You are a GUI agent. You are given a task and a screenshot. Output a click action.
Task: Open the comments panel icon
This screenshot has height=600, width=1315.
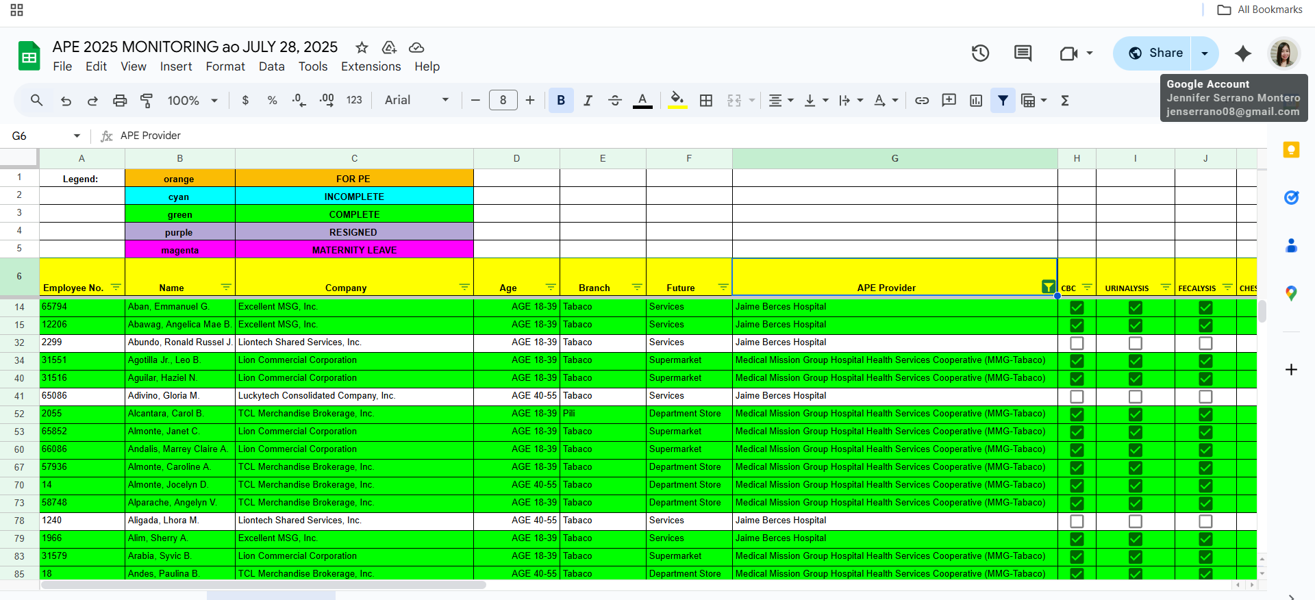pos(1023,53)
